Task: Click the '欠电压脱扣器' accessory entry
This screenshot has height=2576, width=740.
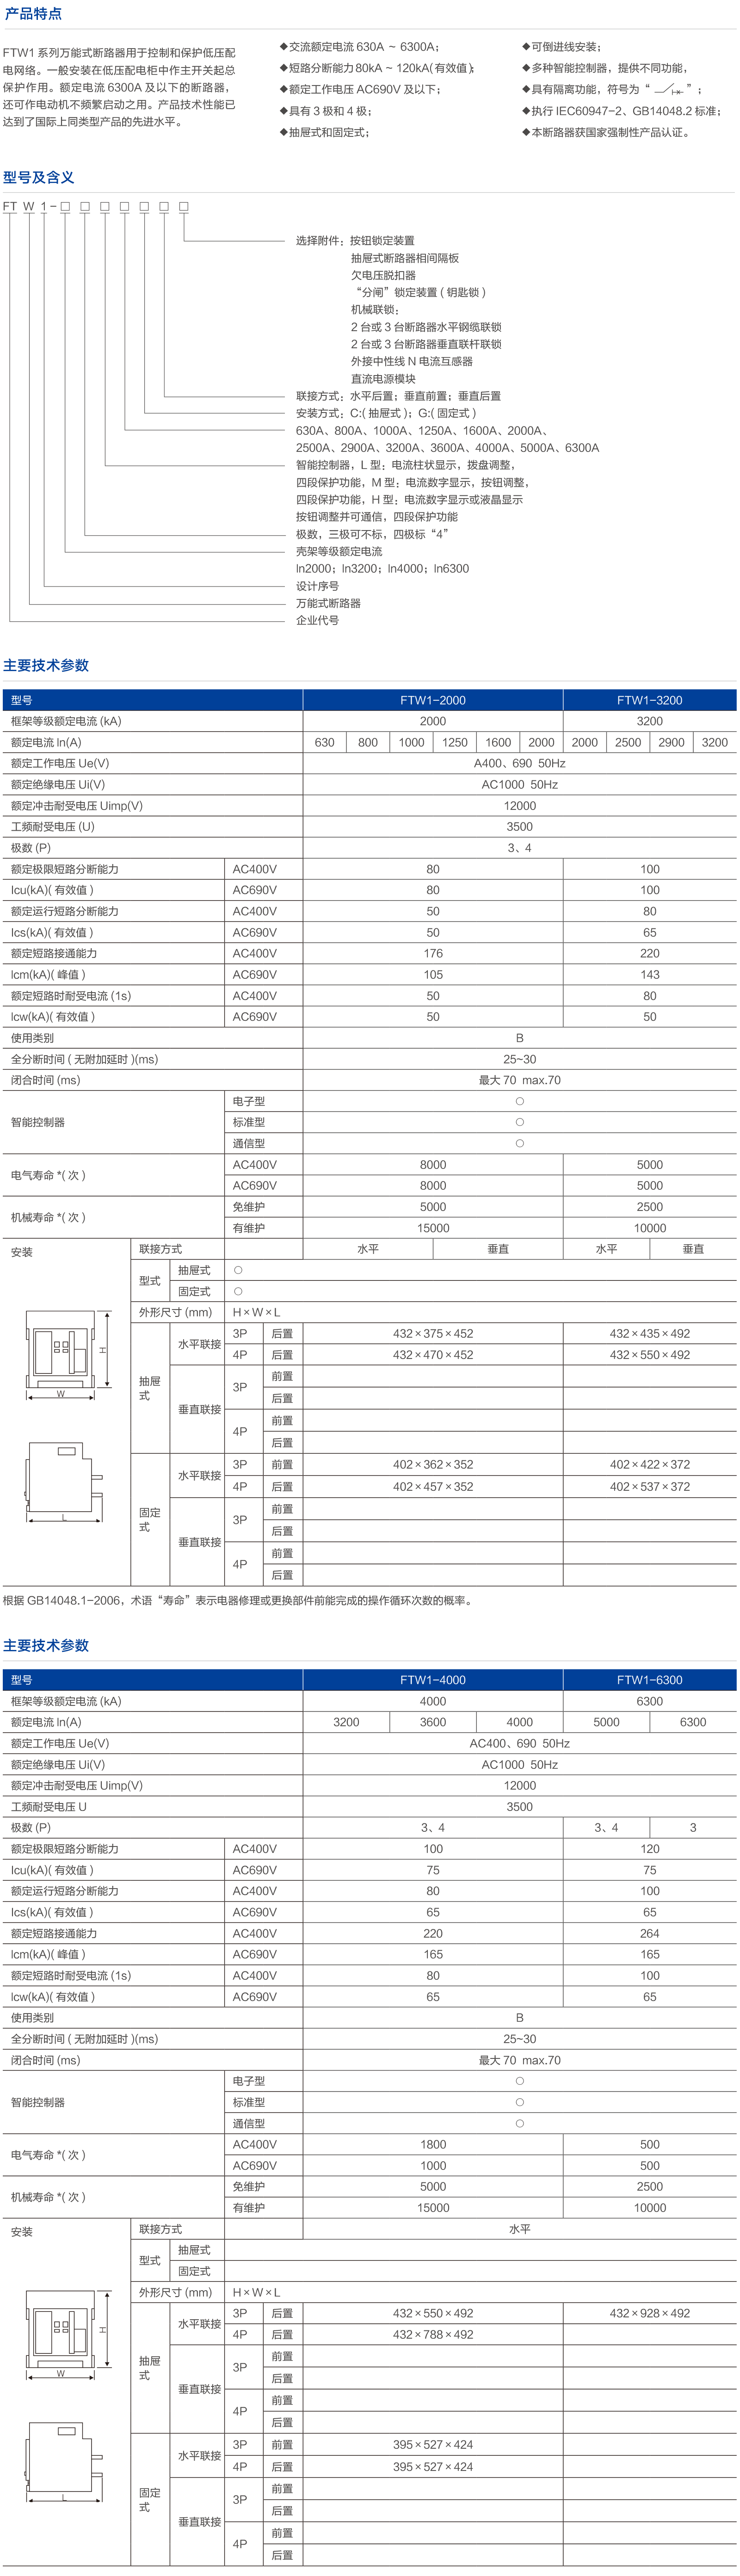Action: [x=383, y=275]
